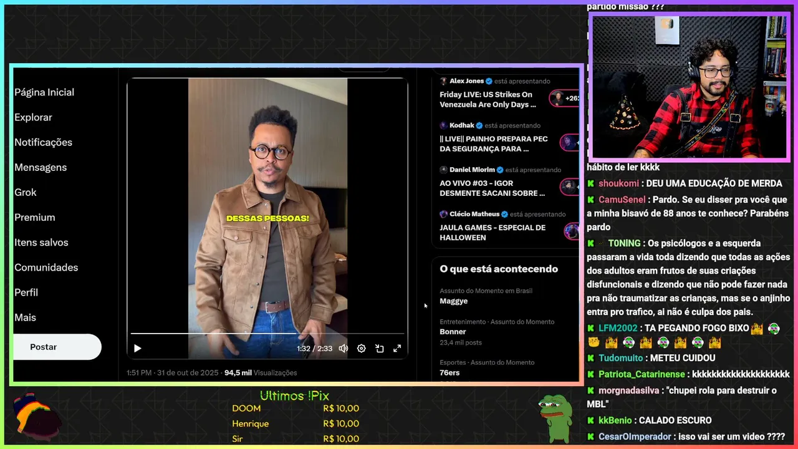
Task: Click the kkBenio chat username
Action: point(615,420)
